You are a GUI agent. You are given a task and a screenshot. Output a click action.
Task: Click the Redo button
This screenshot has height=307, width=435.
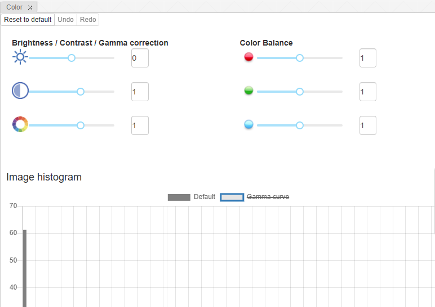click(88, 20)
